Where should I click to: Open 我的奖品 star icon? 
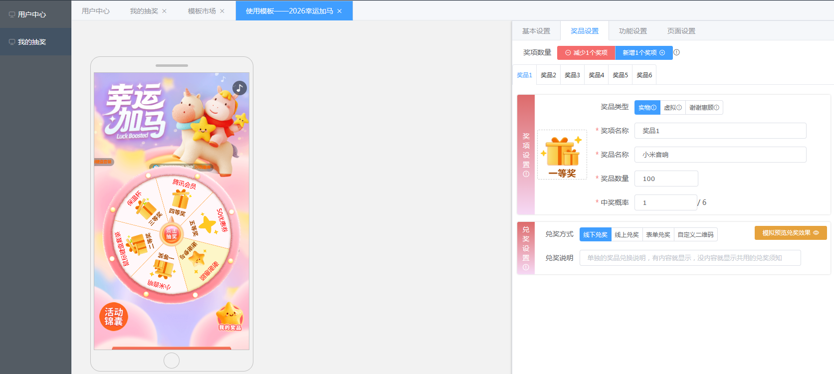point(229,317)
